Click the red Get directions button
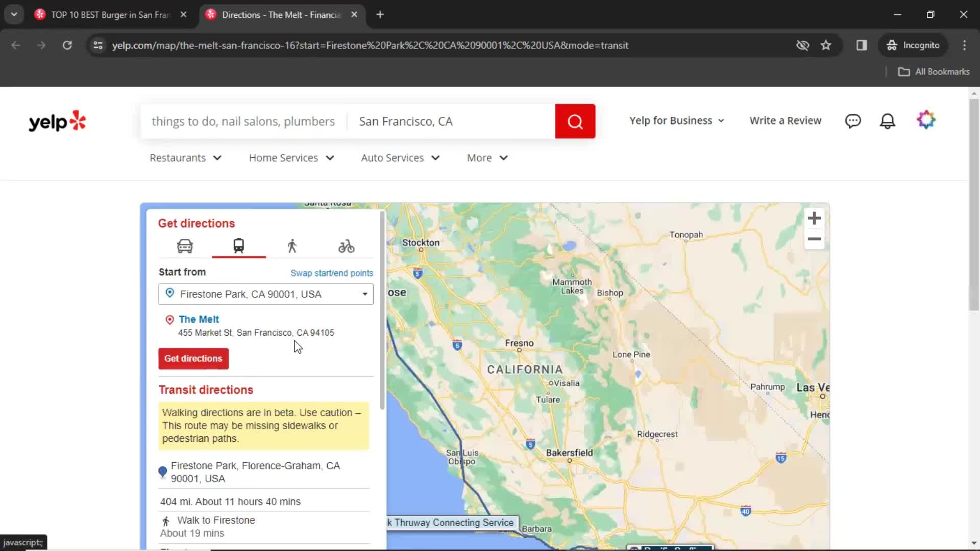 pos(193,359)
